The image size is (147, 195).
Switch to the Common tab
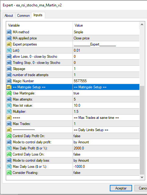pos(23,16)
